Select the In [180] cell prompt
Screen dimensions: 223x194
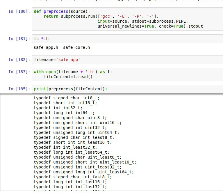click(19, 11)
